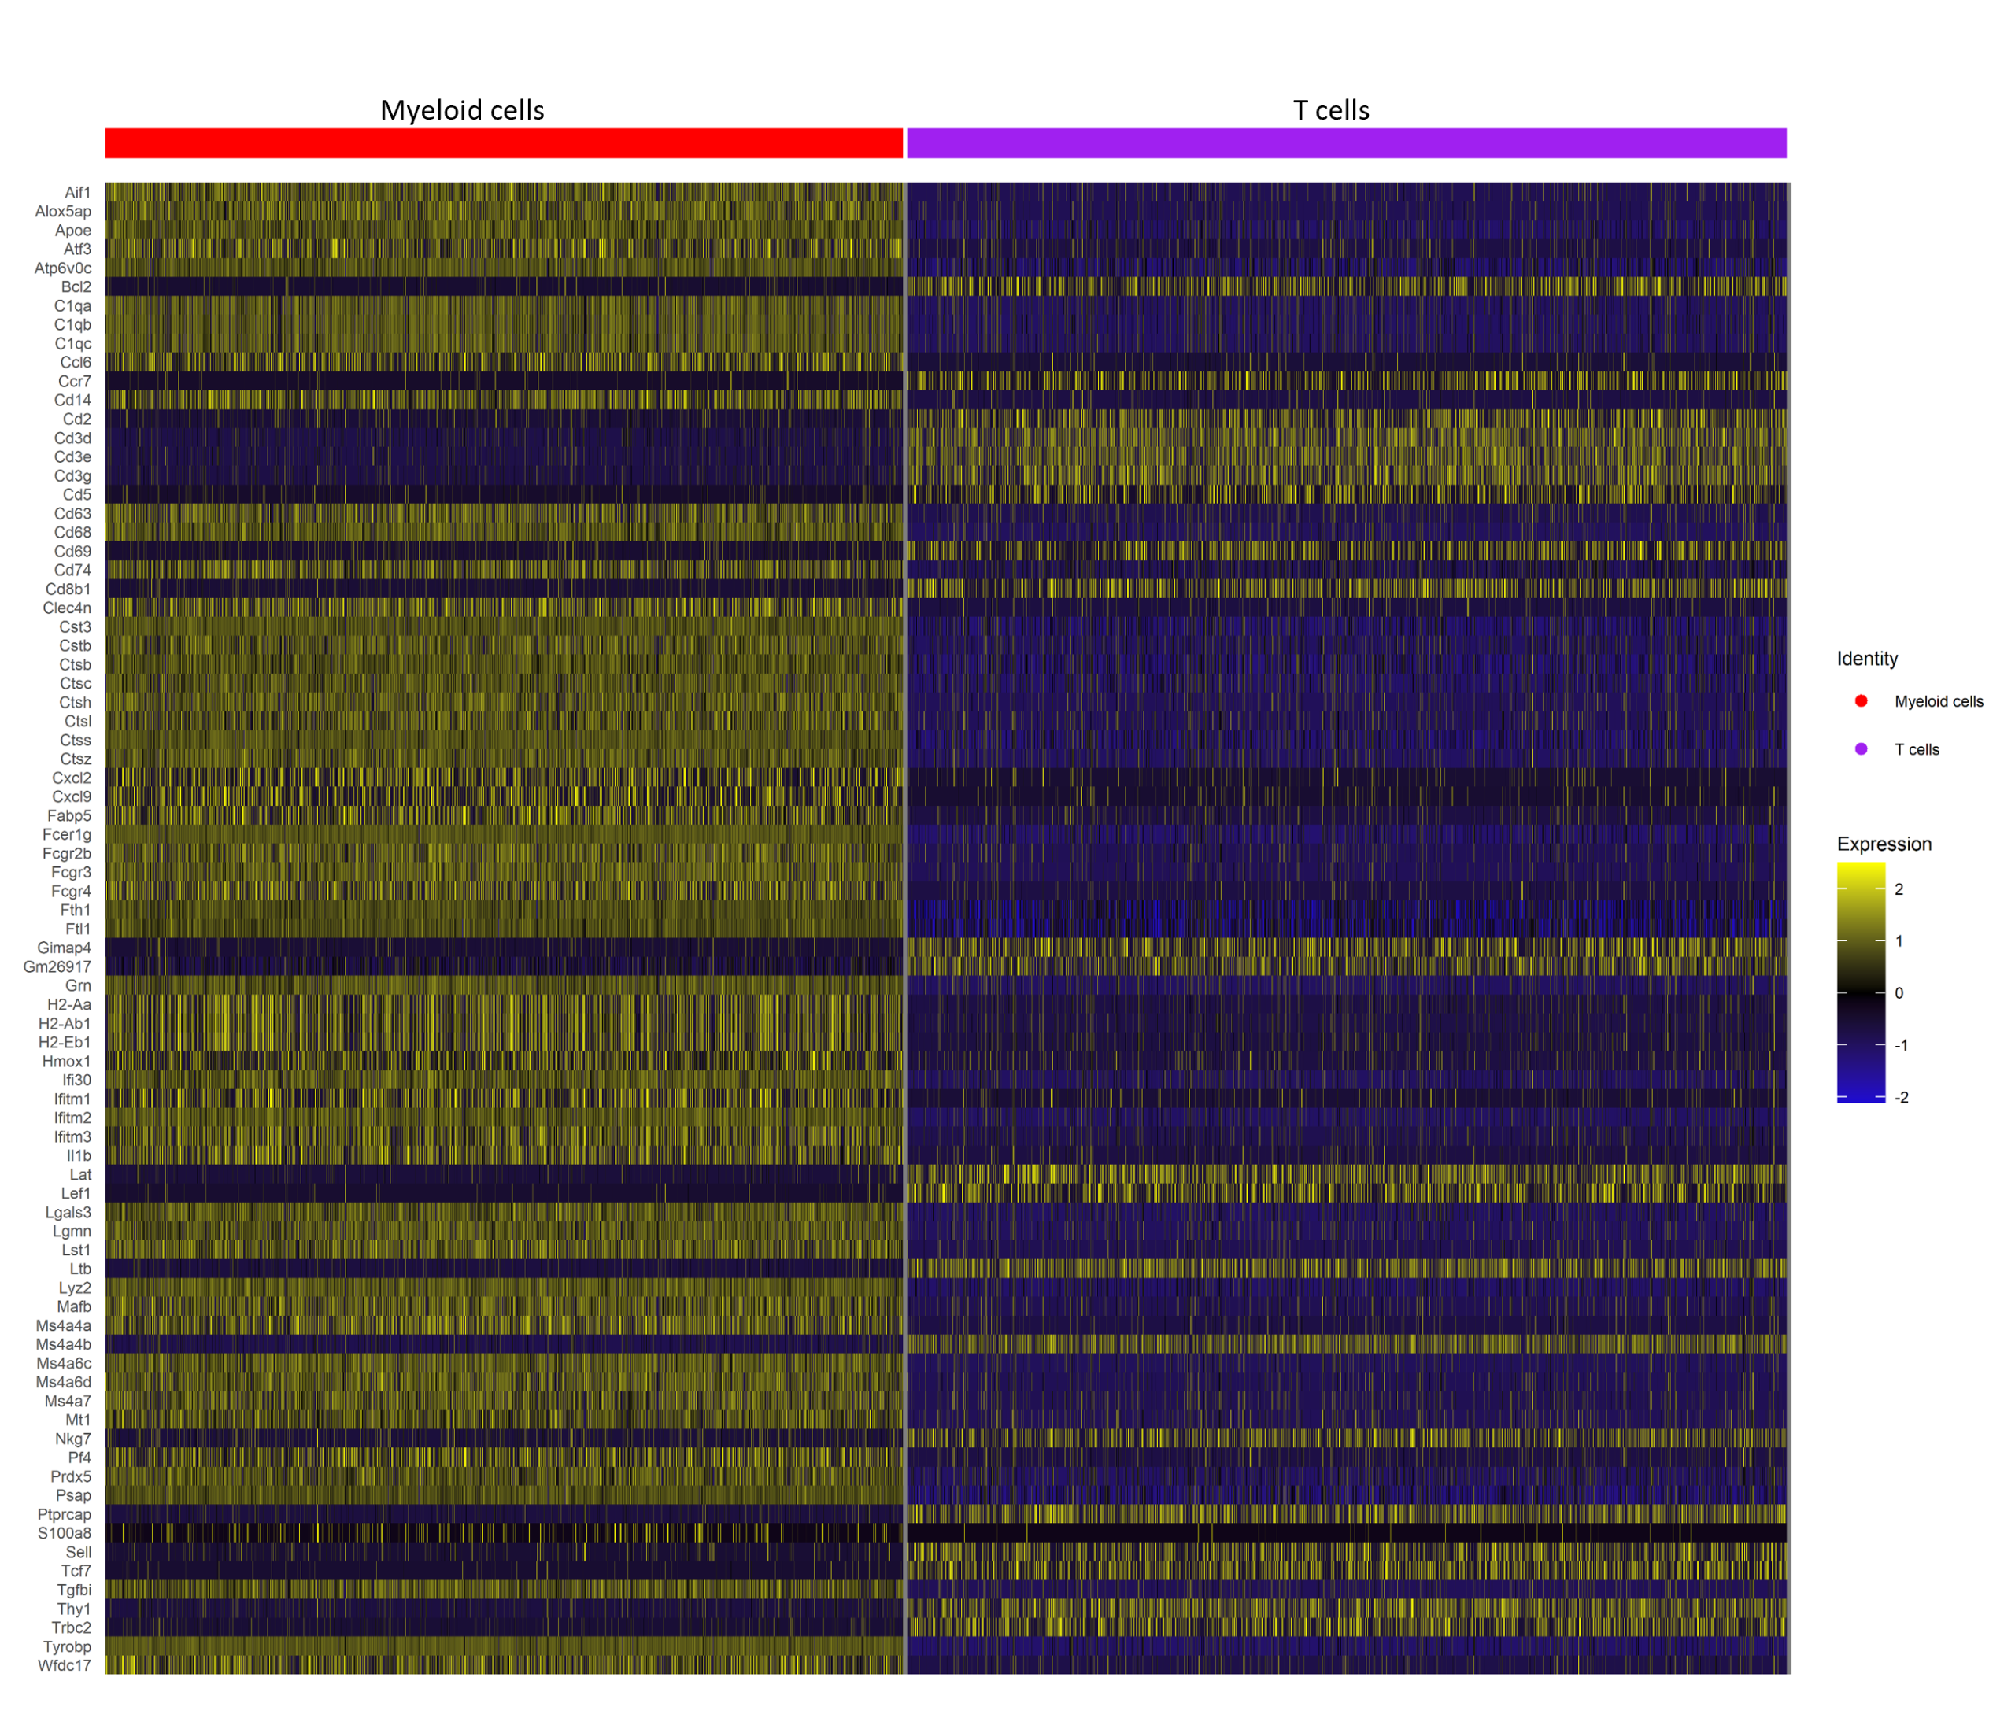Click the Cd8b1 gene label
The image size is (2015, 1718).
coord(68,589)
